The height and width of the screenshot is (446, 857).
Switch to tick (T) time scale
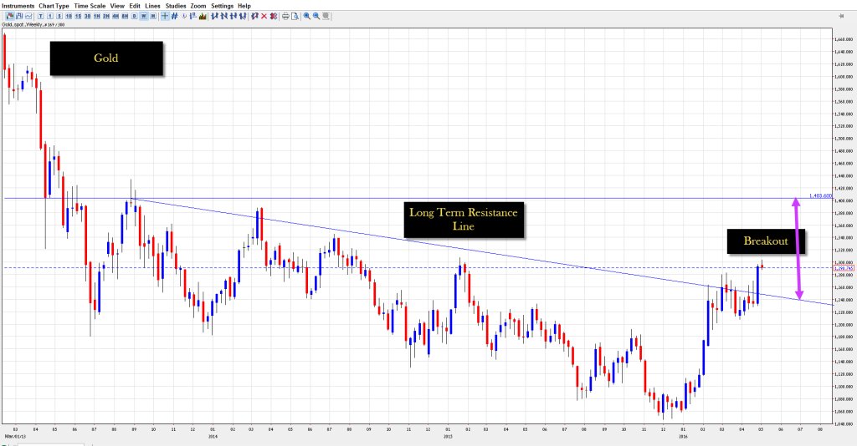40,17
